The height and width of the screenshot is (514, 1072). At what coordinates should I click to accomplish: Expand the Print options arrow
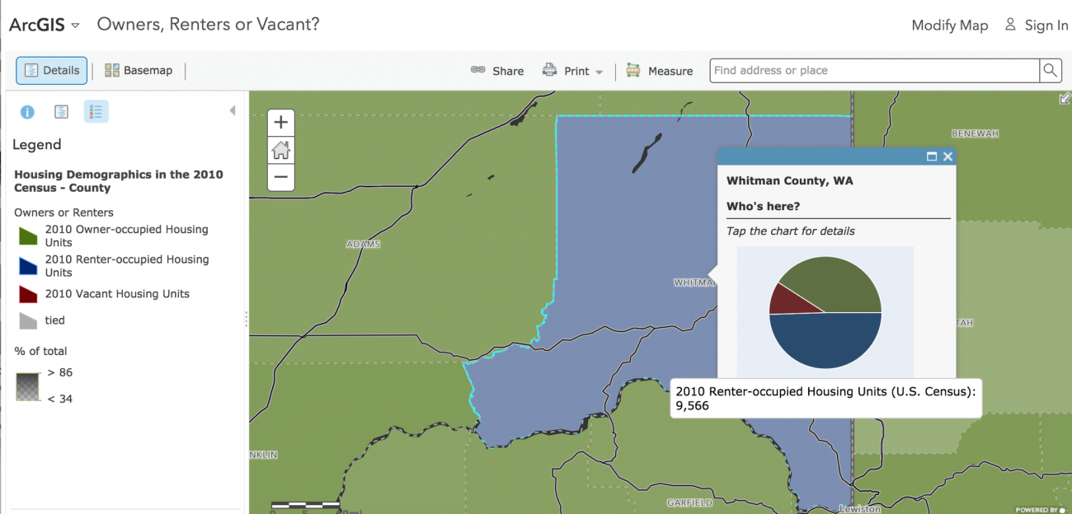599,72
